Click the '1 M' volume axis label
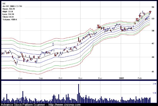 point(154,93)
